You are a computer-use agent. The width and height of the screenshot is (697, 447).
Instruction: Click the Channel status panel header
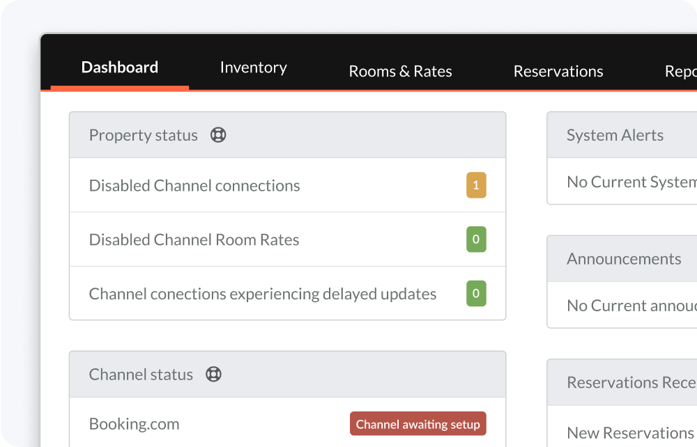288,374
